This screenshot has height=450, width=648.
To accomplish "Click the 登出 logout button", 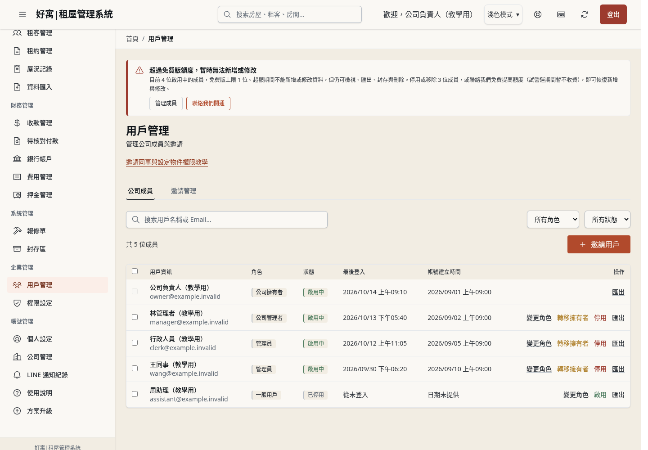I will click(x=613, y=14).
